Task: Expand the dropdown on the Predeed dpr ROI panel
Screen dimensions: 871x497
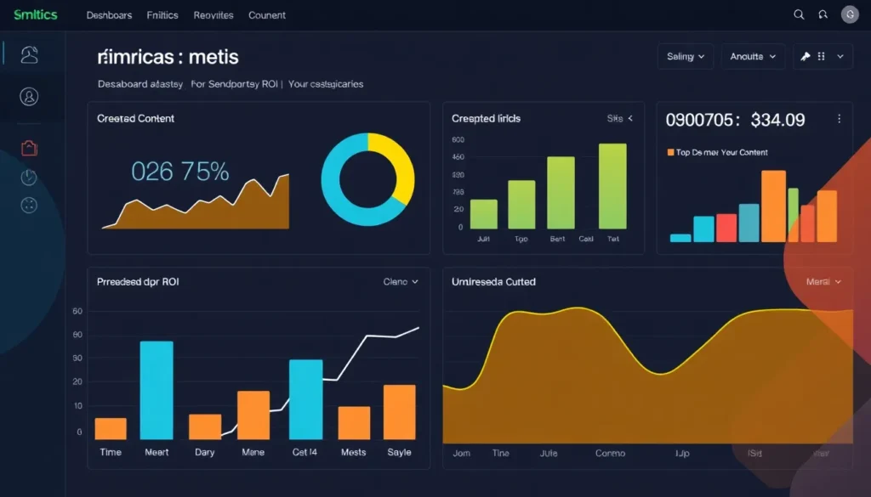Action: click(401, 281)
